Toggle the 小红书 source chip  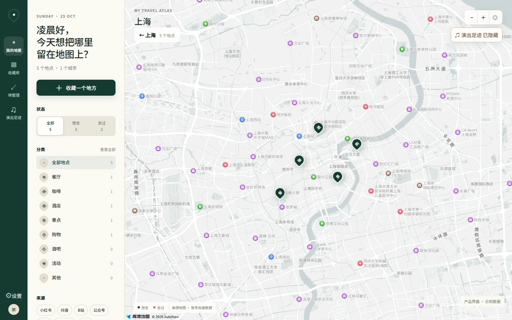tap(46, 310)
